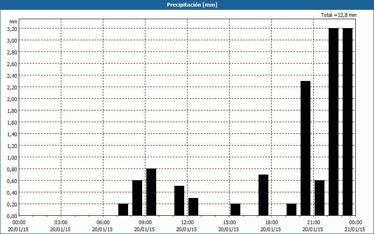Click the 1,20 y-axis value
The height and width of the screenshot is (234, 374).
12,146
